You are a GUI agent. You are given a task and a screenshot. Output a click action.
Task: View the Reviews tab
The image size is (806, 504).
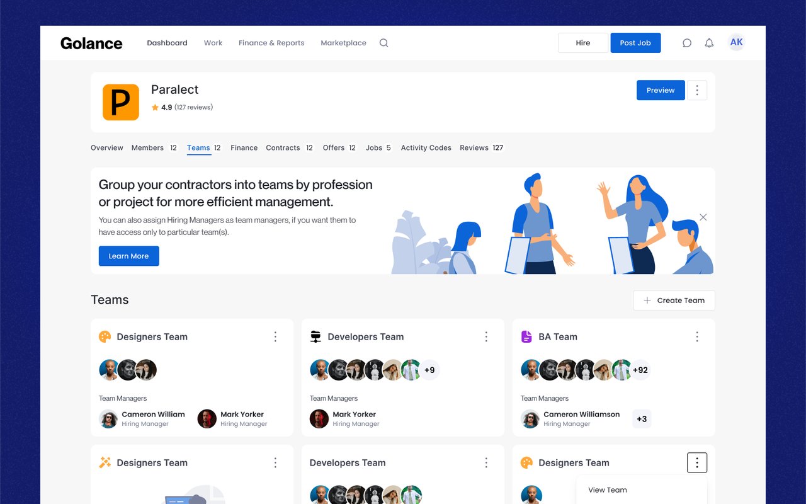(x=482, y=148)
